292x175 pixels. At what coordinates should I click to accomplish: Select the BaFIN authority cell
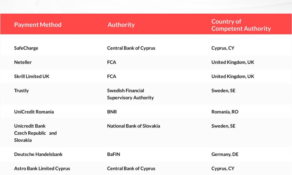pos(113,154)
